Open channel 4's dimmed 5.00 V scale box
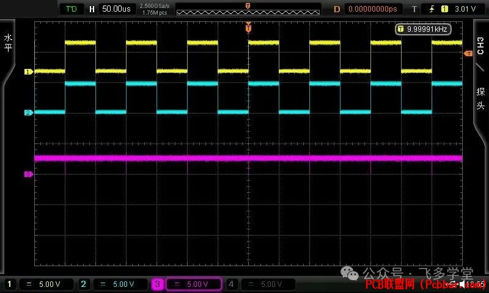This screenshot has width=489, height=293. coord(268,284)
